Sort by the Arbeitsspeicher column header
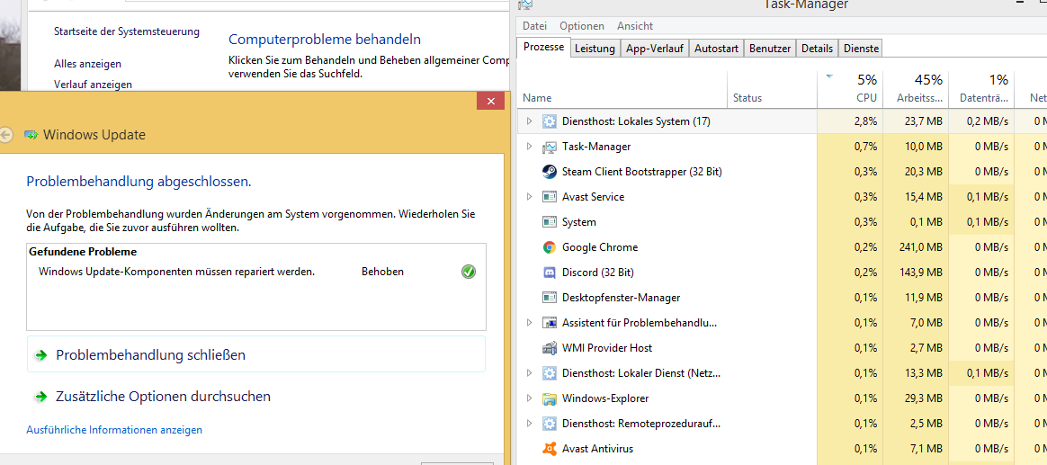1047x465 pixels. point(916,90)
